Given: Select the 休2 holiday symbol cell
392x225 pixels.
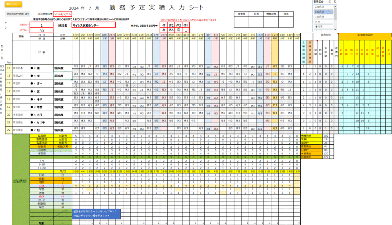Looking at the screenshot, I should click(x=171, y=25).
